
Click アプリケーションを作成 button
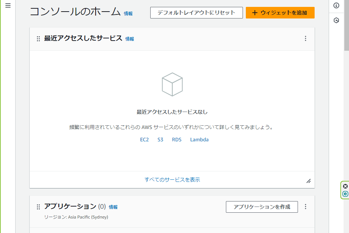click(x=262, y=207)
